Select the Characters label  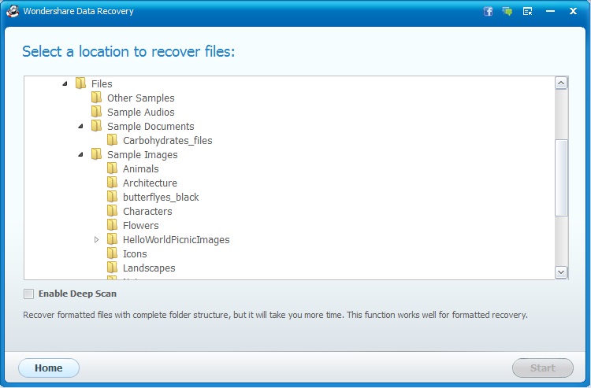[x=147, y=211]
